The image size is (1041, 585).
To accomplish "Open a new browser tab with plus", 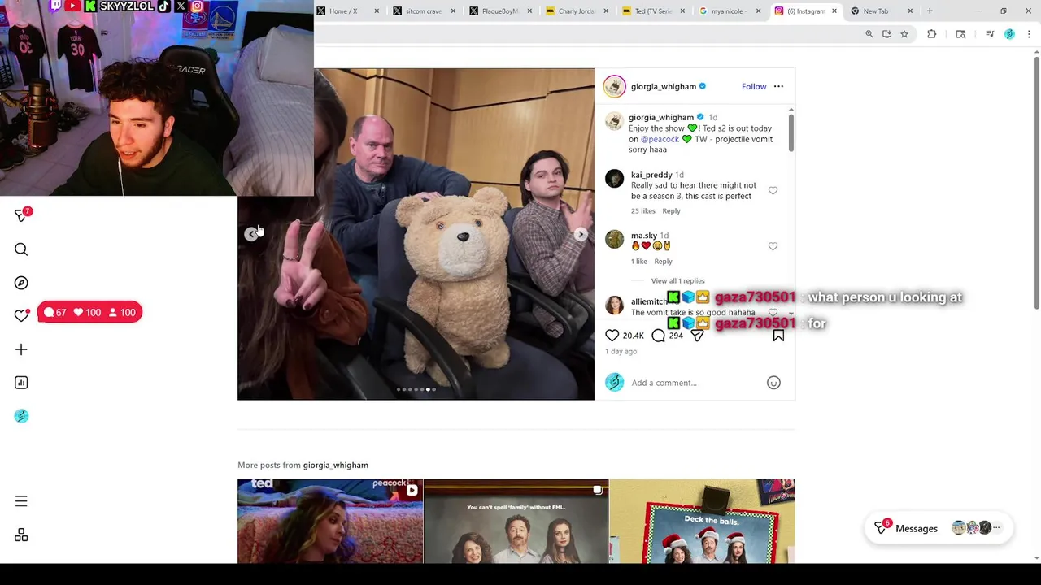I will point(930,11).
